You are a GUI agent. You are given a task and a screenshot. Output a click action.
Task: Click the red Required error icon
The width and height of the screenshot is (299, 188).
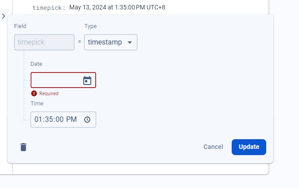[x=34, y=94]
